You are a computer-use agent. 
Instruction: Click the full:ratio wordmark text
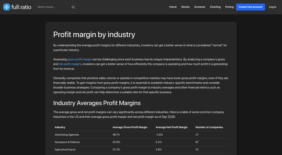(21, 7)
